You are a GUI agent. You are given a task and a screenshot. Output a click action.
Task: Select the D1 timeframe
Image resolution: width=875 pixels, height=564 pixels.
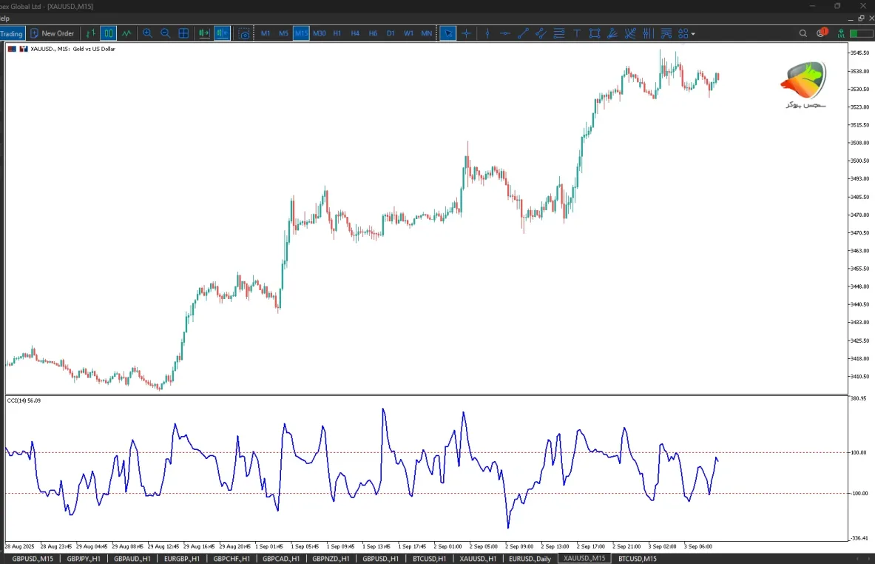coord(391,33)
